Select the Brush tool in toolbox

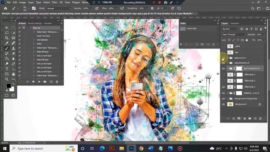[7, 49]
